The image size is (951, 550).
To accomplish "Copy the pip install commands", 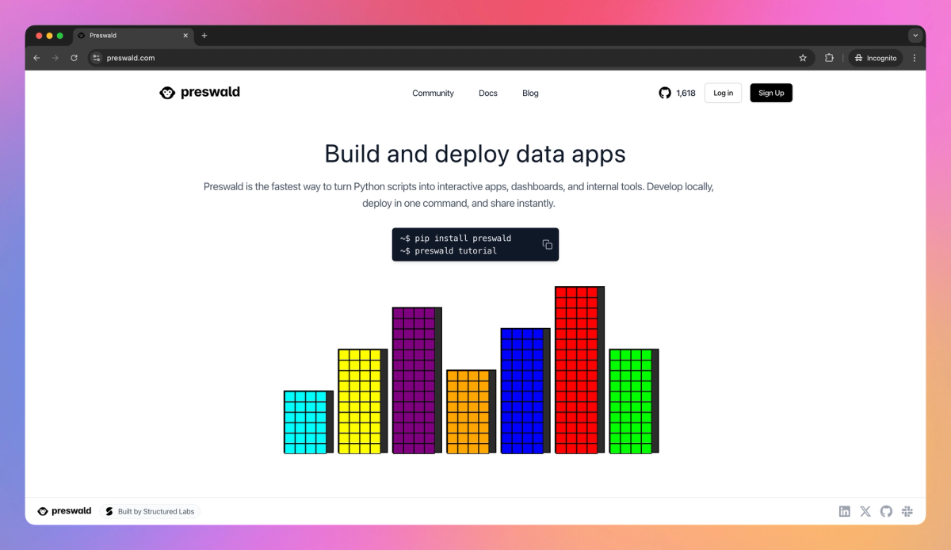I will (547, 245).
